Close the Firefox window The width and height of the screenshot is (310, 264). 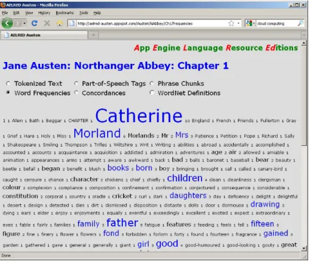coord(303,5)
